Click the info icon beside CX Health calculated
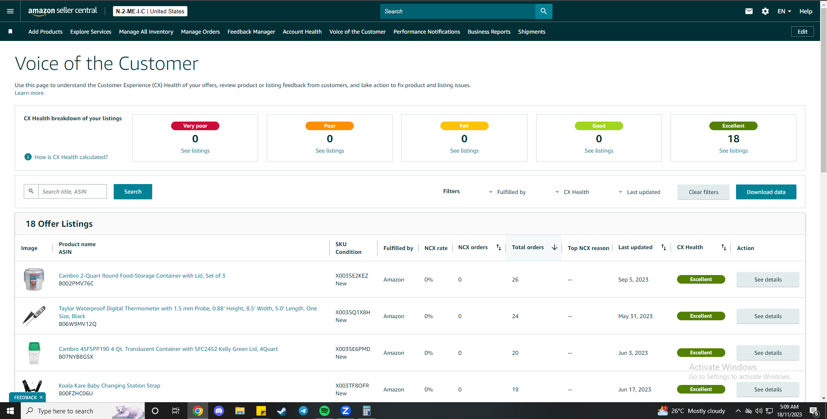827x419 pixels. click(x=28, y=157)
